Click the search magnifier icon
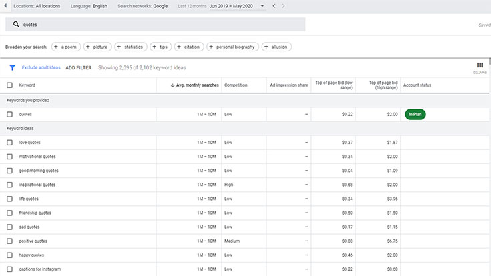 [16, 24]
